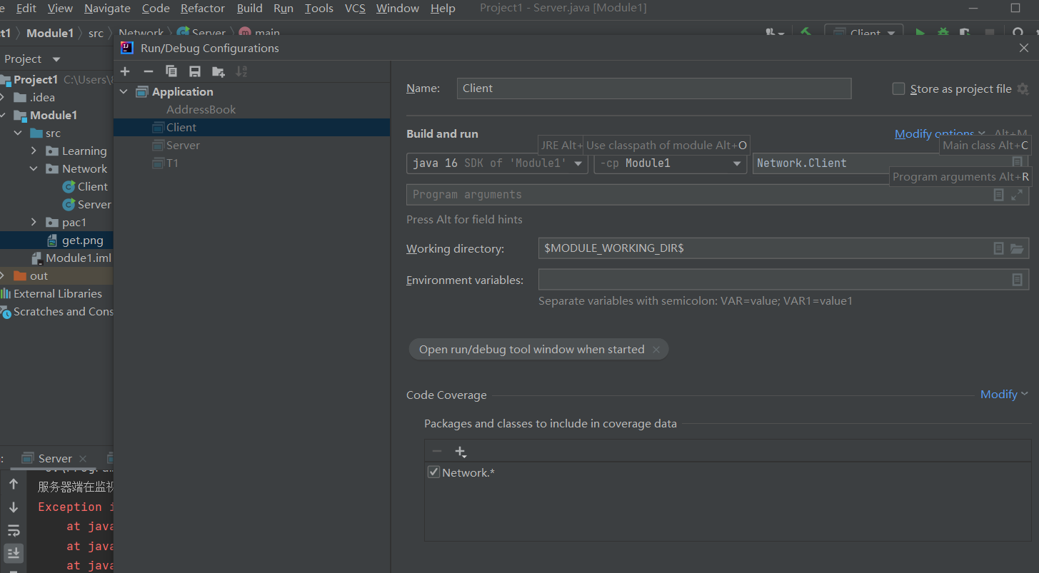The image size is (1039, 573).
Task: Open the Navigate menu
Action: click(106, 9)
